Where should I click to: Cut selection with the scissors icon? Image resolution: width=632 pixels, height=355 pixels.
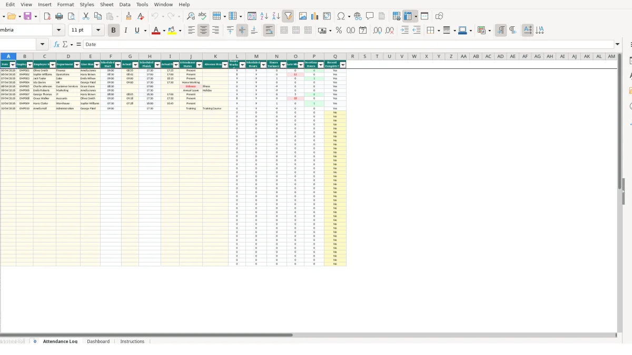point(86,16)
